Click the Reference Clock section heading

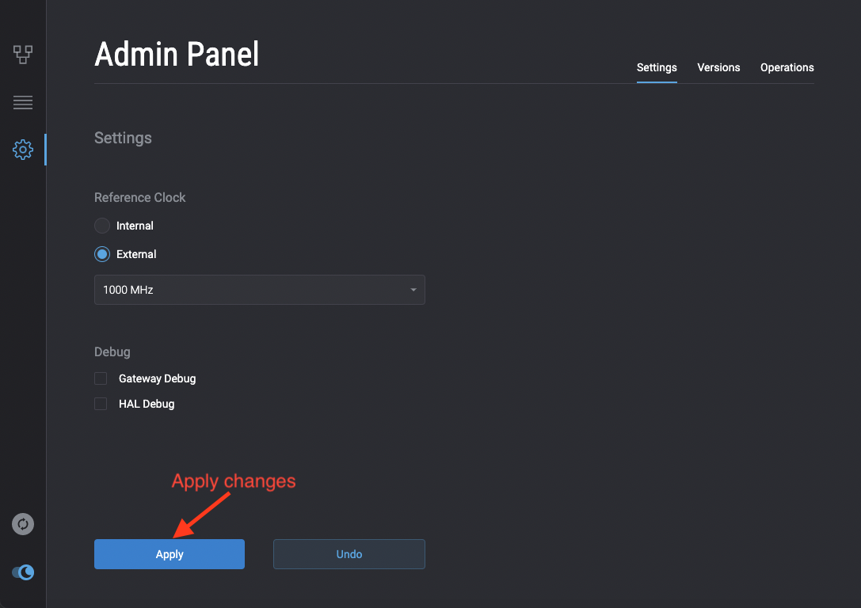pyautogui.click(x=140, y=197)
